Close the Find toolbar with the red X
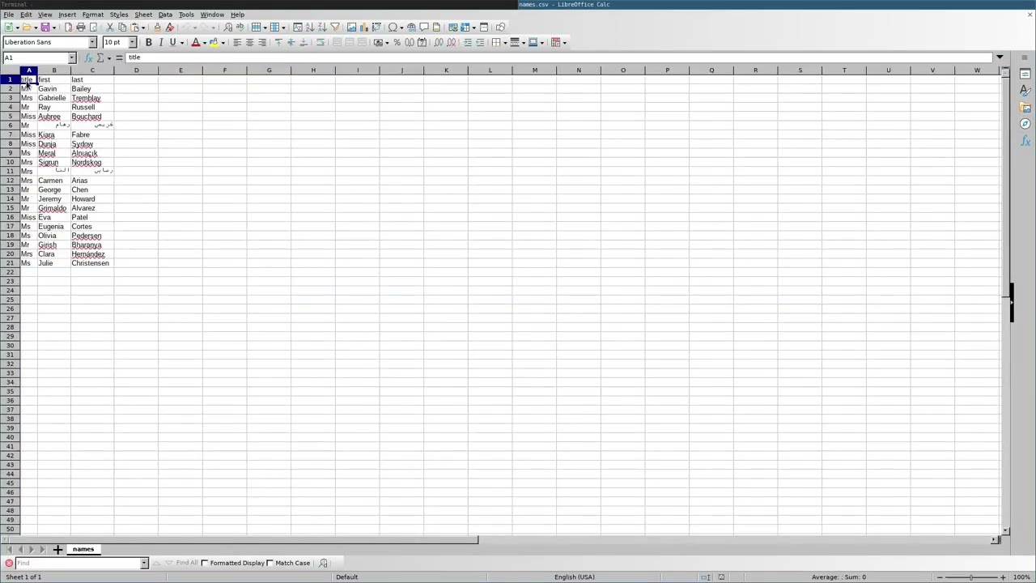Viewport: 1036px width, 583px height. point(9,563)
